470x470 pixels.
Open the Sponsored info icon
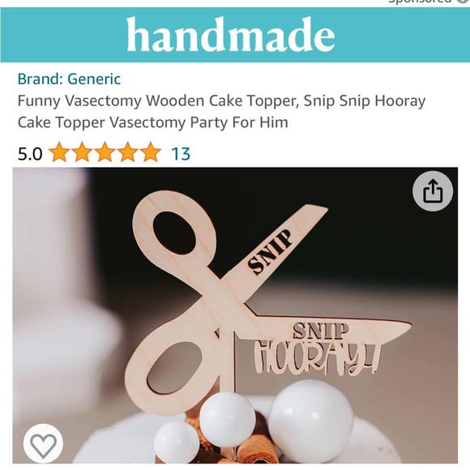[x=463, y=1]
